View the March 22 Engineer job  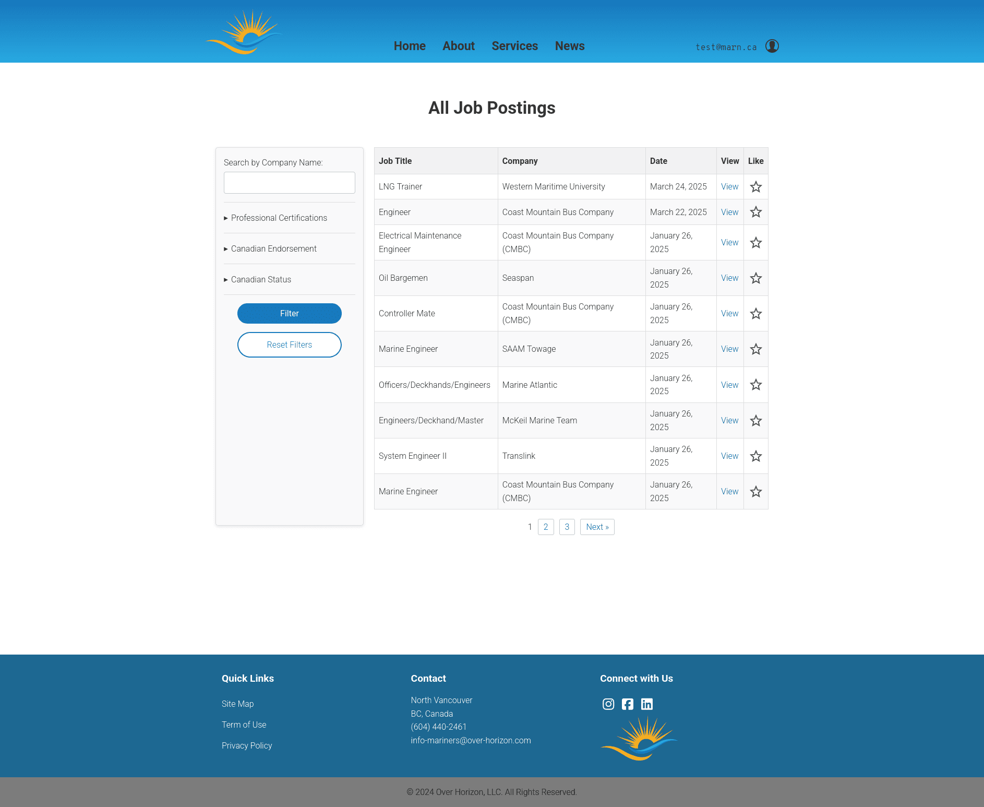[729, 212]
